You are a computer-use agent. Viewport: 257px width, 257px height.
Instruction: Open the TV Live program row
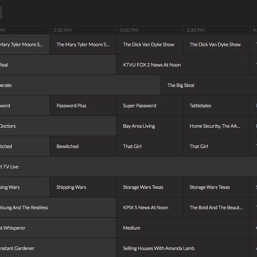(x=128, y=167)
